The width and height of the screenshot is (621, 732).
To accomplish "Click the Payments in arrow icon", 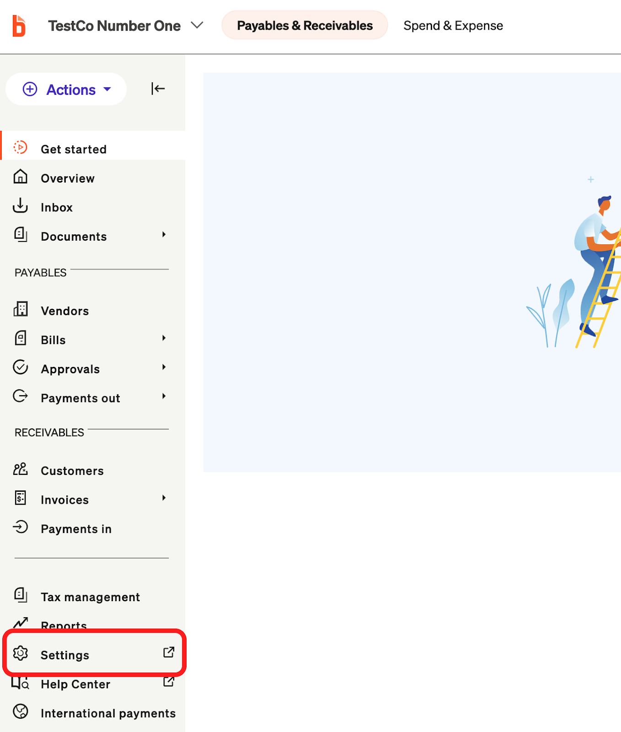I will 21,527.
